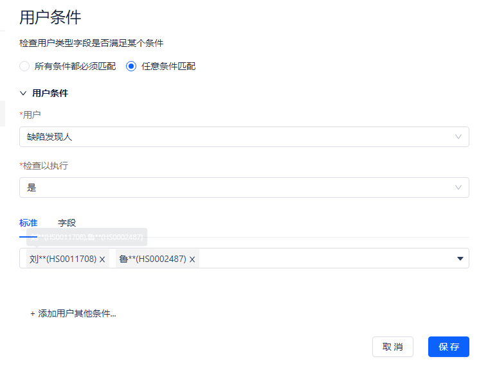Click the 刘**(HS0011708) tag label
Image resolution: width=479 pixels, height=366 pixels.
point(63,259)
